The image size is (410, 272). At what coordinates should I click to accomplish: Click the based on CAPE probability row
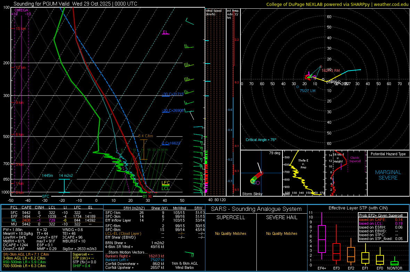pyautogui.click(x=381, y=220)
